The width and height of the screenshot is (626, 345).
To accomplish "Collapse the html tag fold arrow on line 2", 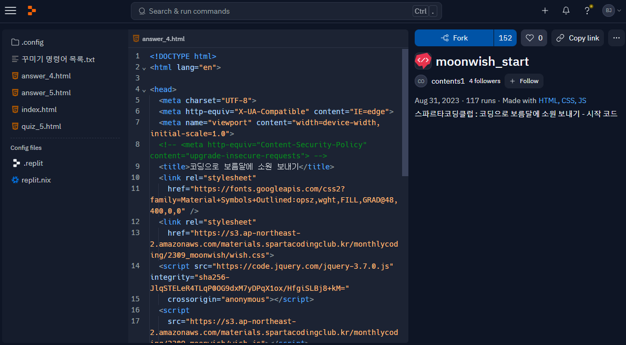I will tap(144, 68).
